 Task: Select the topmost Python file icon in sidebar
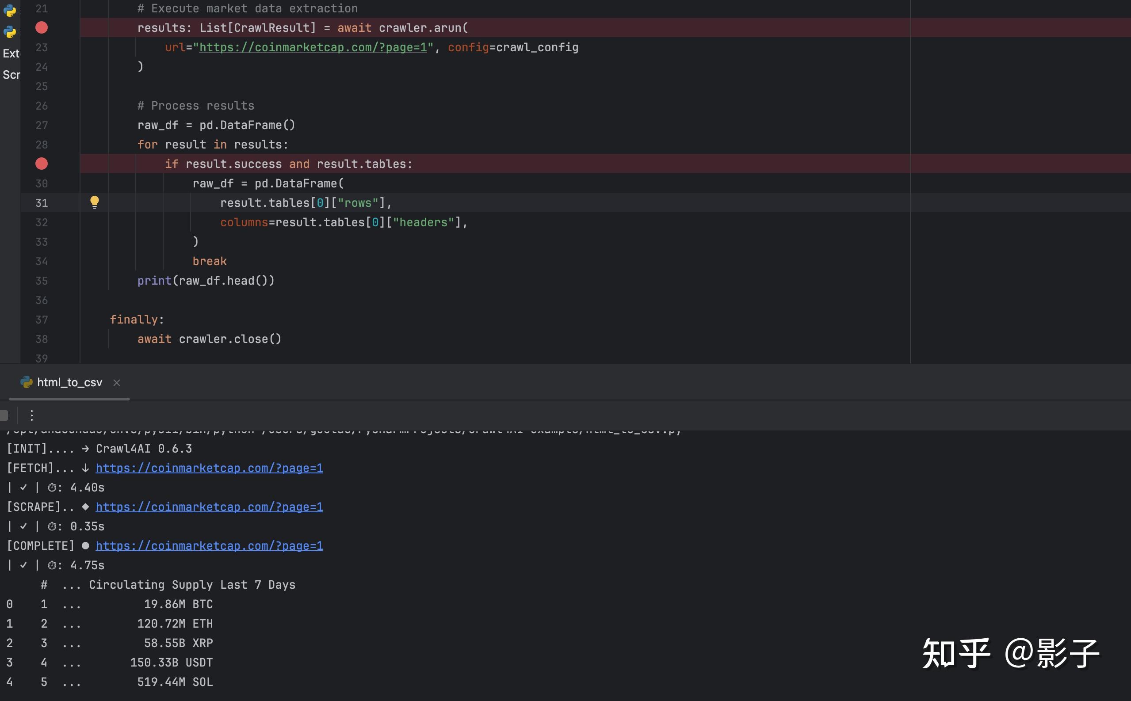(10, 10)
